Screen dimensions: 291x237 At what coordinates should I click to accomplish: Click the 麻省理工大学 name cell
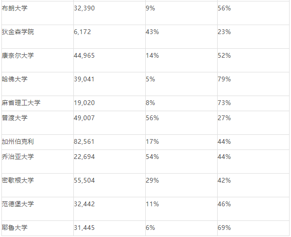pos(21,103)
